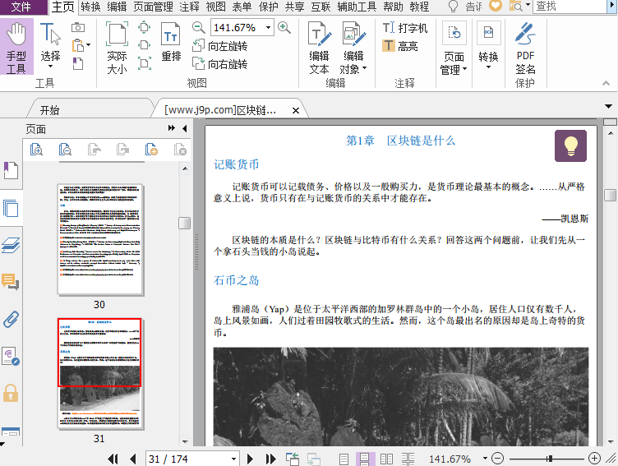Open the PDF Sign (PDF签名) tool
This screenshot has width=618, height=466.
tap(525, 48)
